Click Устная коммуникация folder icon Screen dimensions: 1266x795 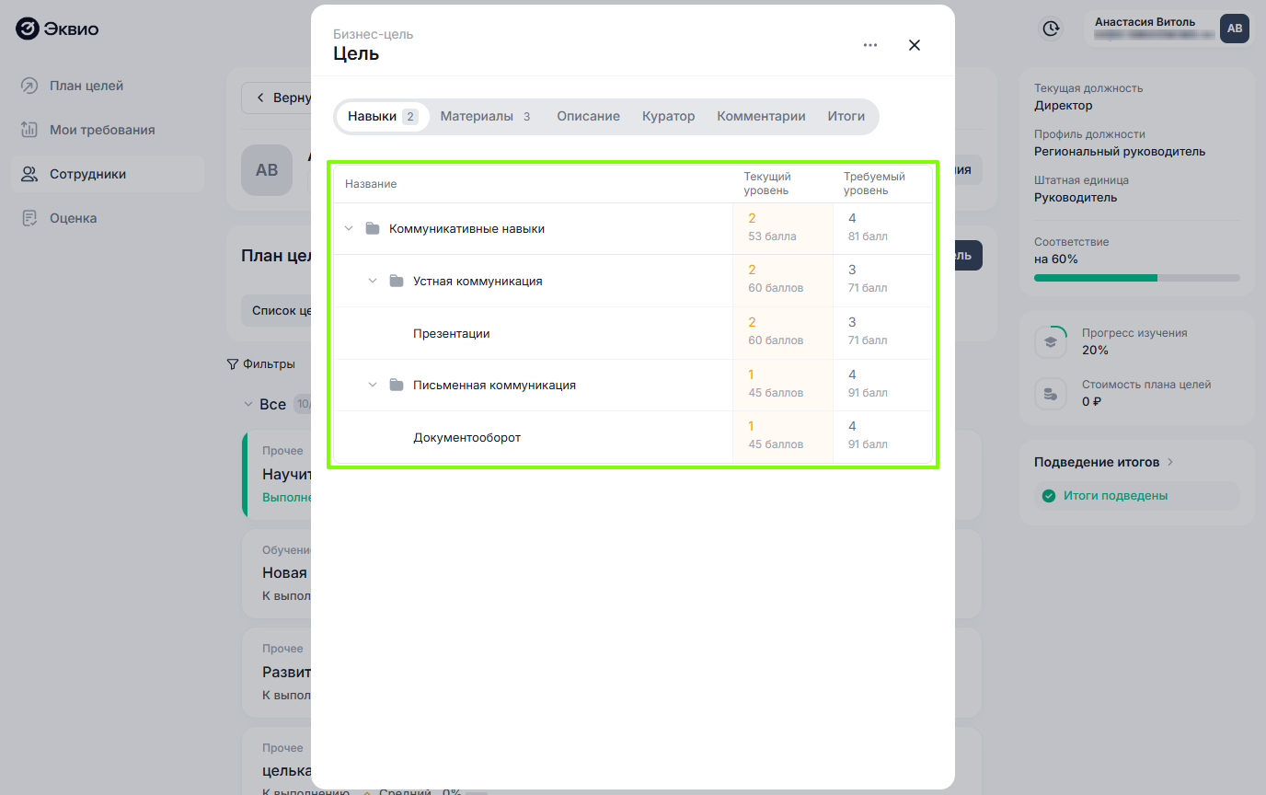(x=397, y=281)
